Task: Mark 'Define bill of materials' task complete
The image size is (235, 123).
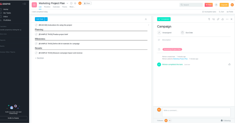Action: 36,43
